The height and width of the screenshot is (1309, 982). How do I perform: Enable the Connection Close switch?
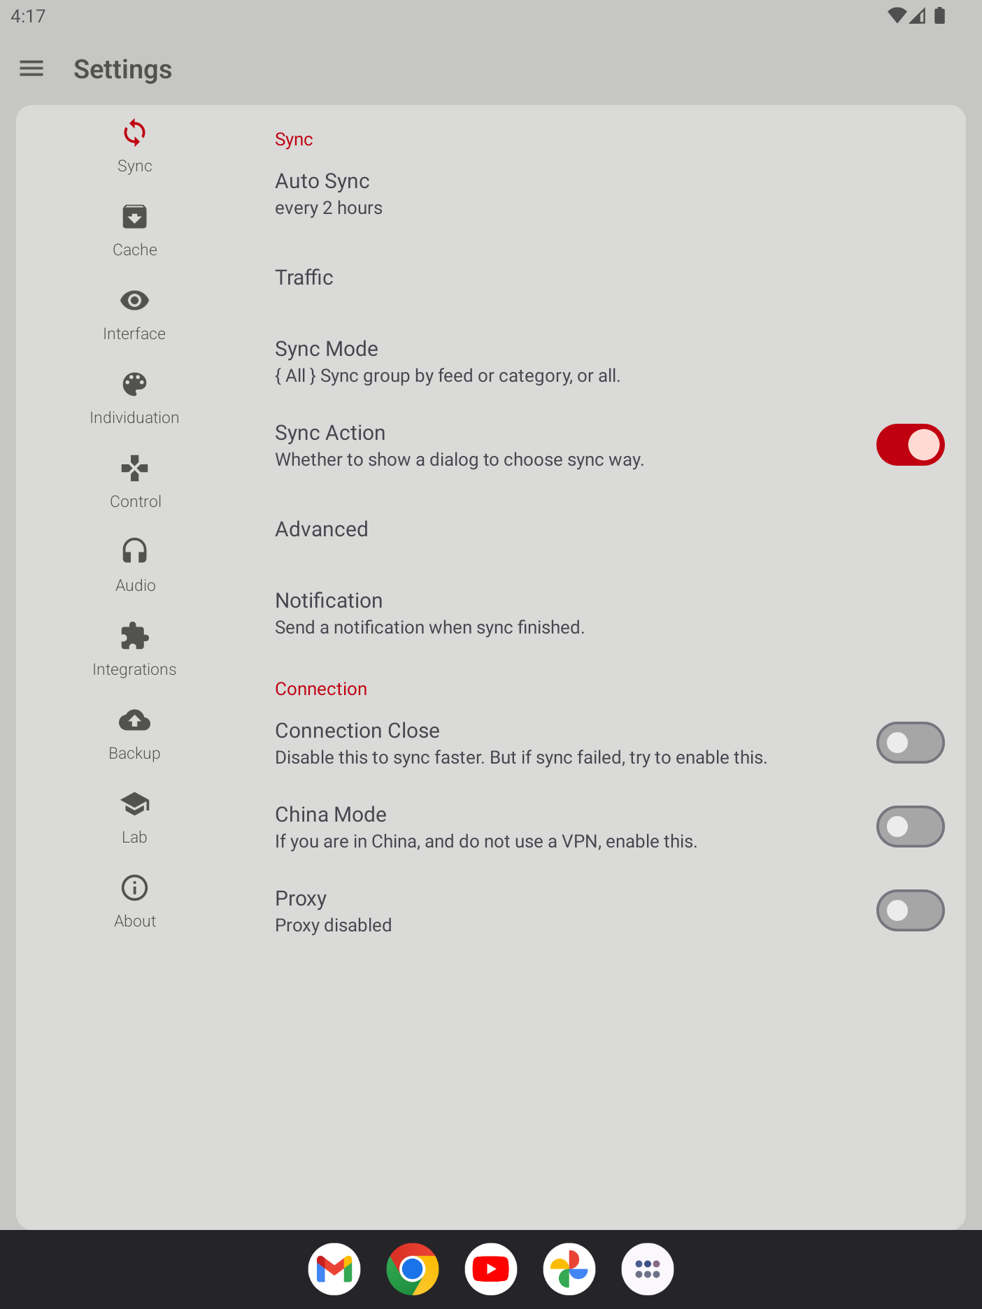(910, 743)
